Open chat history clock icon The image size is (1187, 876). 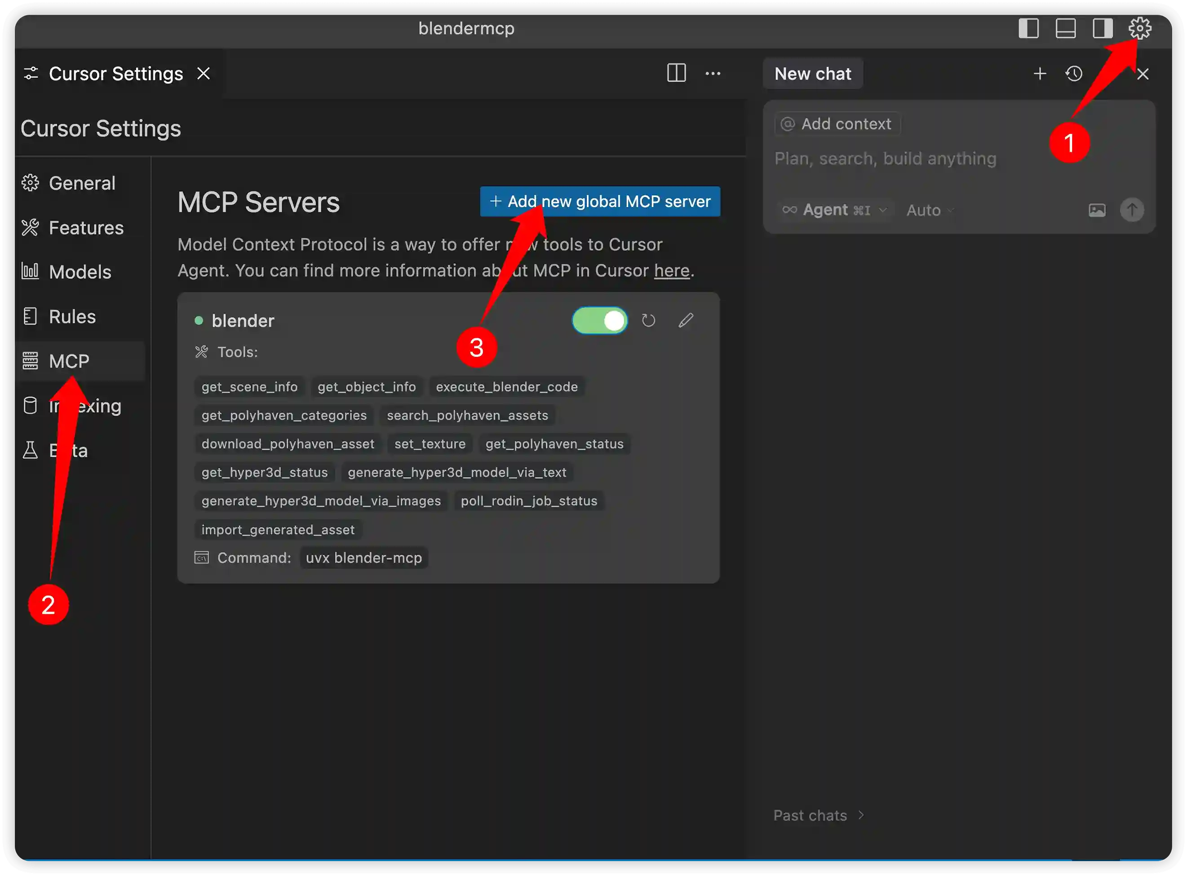tap(1074, 74)
